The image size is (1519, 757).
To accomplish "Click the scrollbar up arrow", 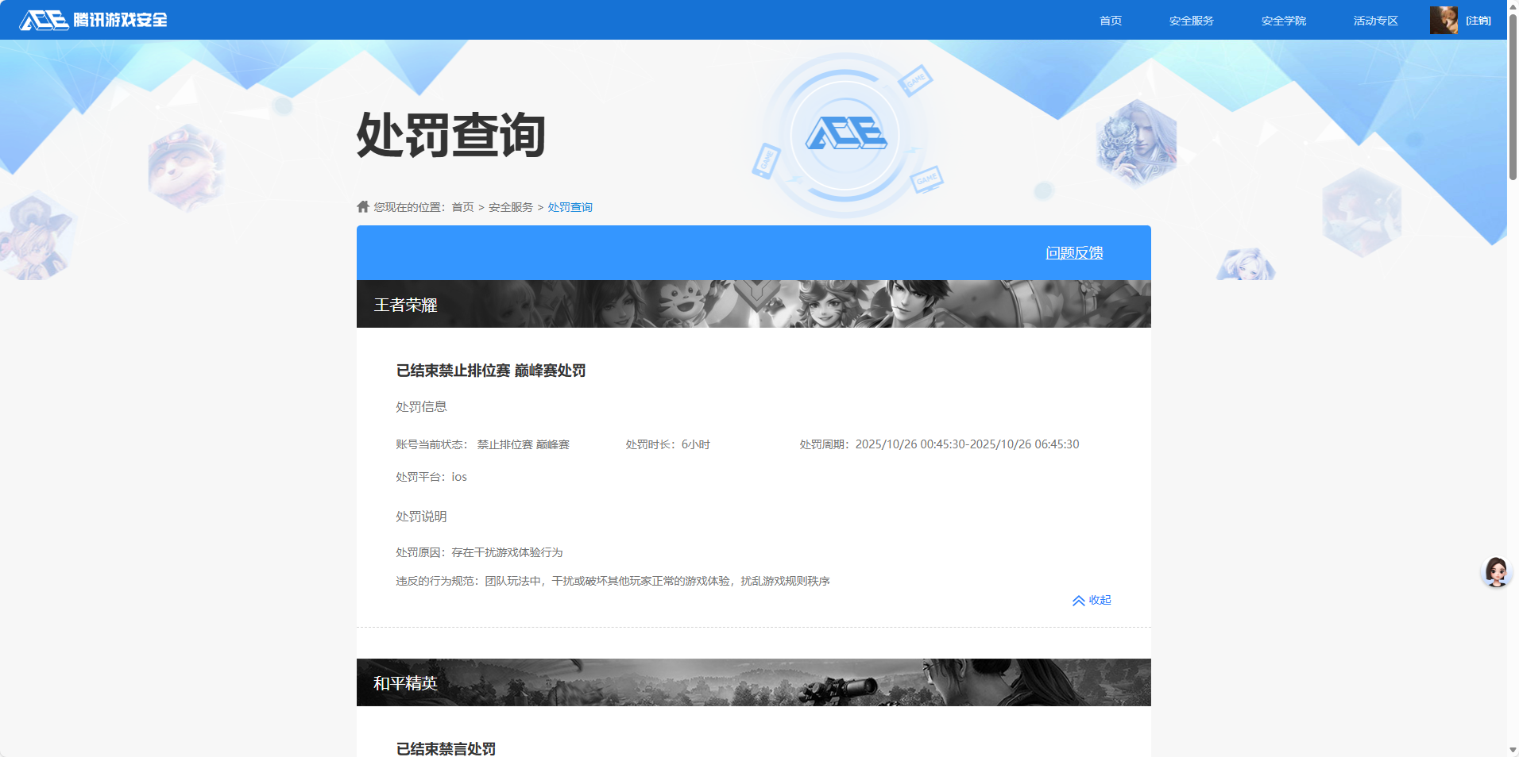I will (1512, 6).
